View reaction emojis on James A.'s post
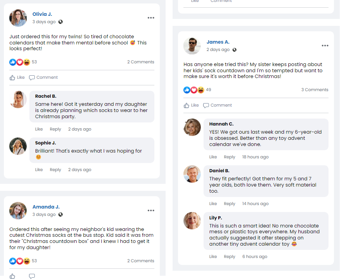Image resolution: width=344 pixels, height=280 pixels. coord(194,90)
